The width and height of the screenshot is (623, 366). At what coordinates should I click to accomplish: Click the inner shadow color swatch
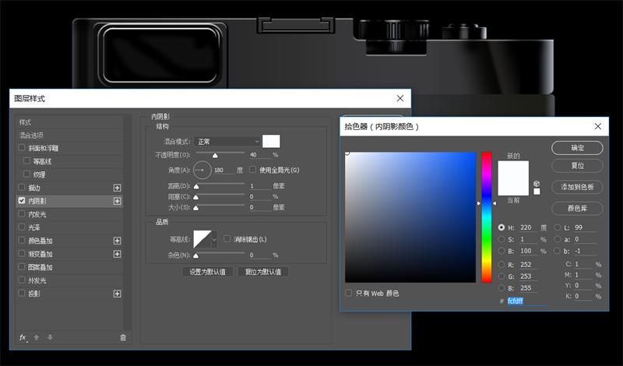tap(271, 142)
